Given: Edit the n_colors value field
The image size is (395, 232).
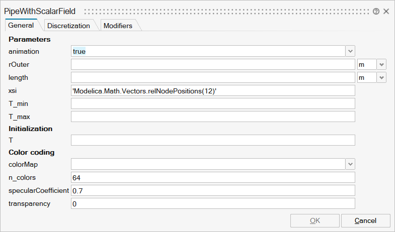Looking at the screenshot, I should [x=213, y=177].
